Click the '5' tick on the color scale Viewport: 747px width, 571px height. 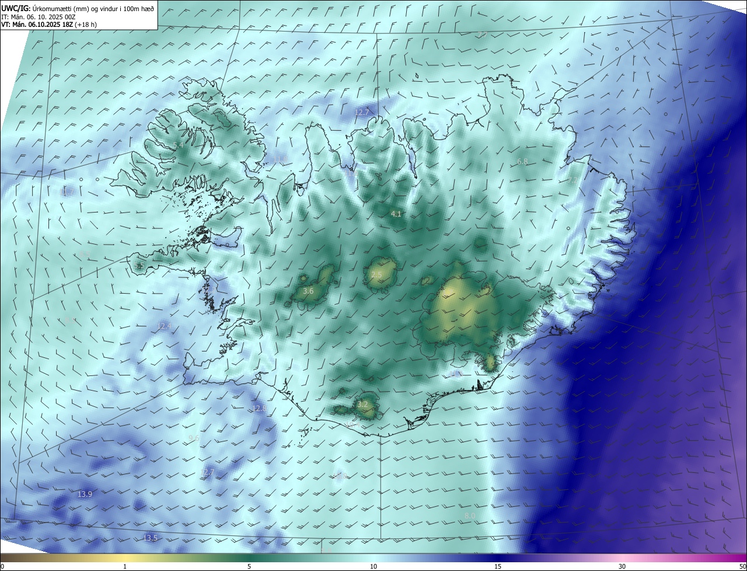pos(249,566)
